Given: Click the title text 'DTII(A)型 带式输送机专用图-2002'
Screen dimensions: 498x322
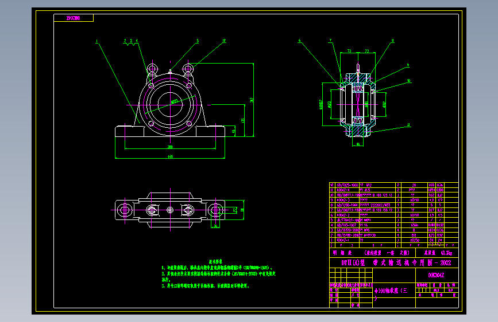Looking at the screenshot, I should click(x=396, y=263).
